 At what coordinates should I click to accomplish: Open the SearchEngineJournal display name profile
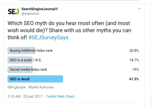pyautogui.click(x=38, y=9)
